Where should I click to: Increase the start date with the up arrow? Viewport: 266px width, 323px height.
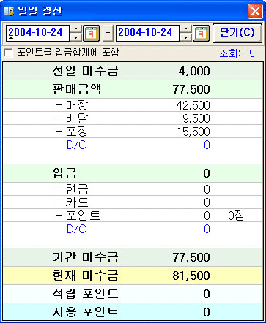76,29
